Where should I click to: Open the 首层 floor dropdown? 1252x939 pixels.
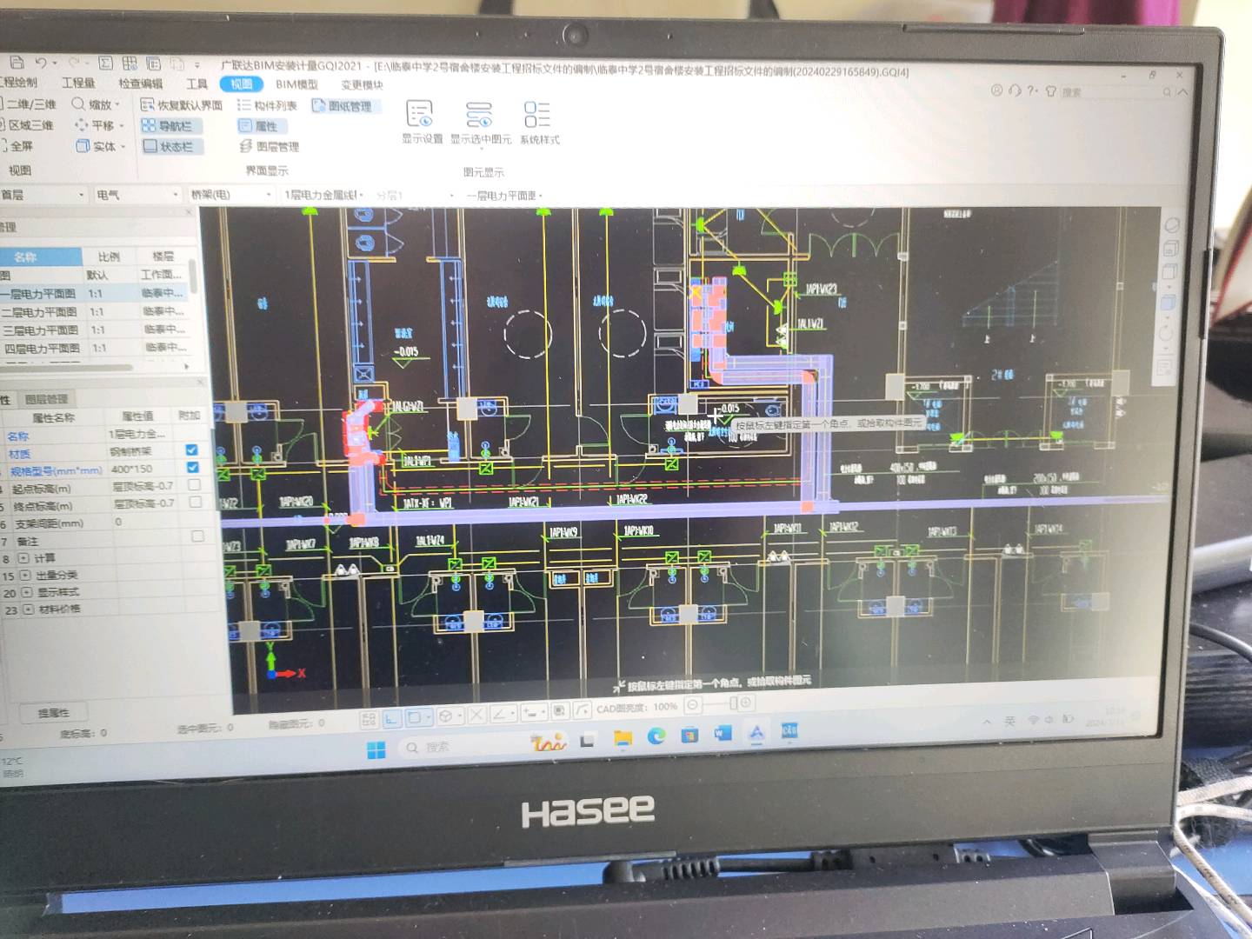(x=43, y=194)
